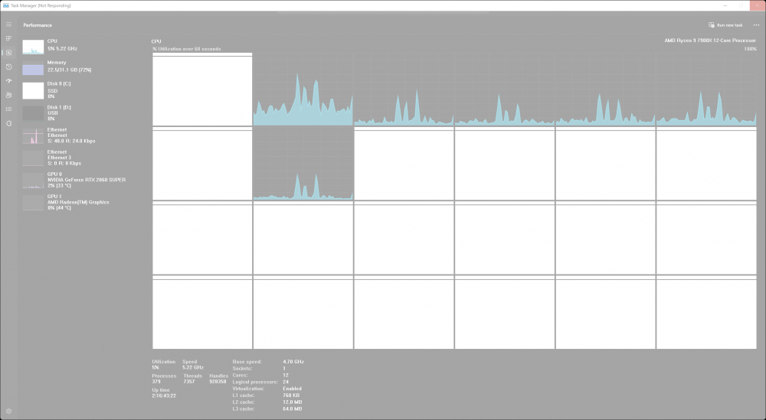Click the Run new task button
The width and height of the screenshot is (766, 420).
point(725,25)
